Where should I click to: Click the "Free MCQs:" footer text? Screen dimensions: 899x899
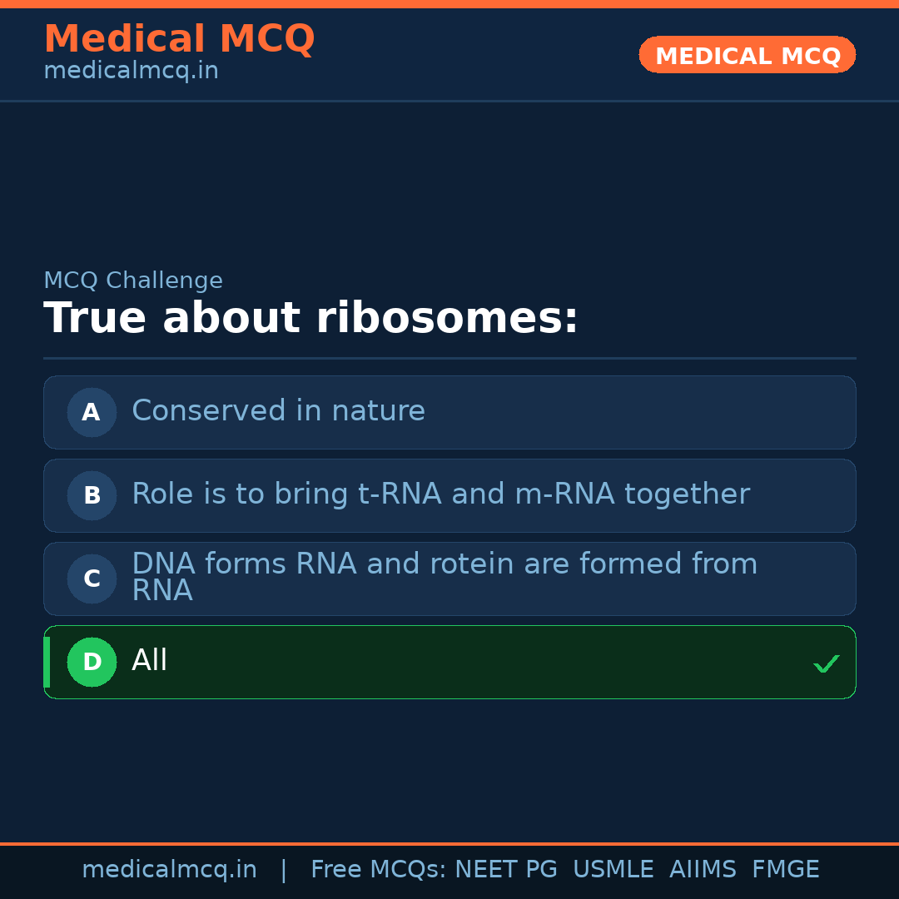379,870
